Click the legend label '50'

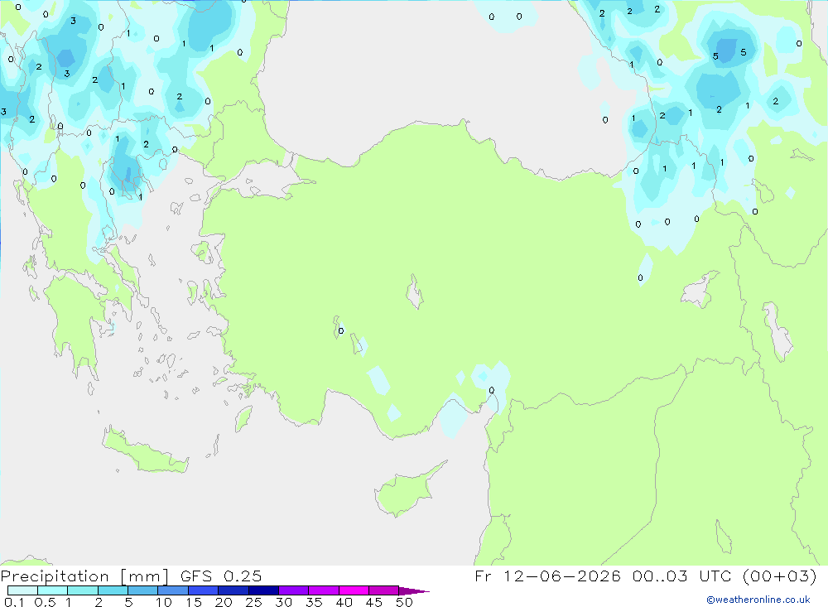tap(404, 602)
